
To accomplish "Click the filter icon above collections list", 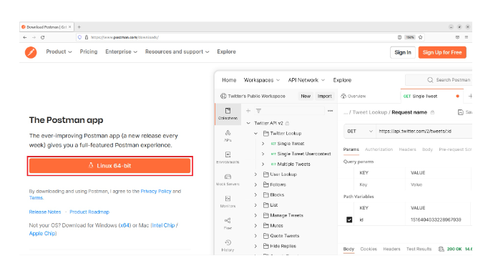I will tap(258, 111).
